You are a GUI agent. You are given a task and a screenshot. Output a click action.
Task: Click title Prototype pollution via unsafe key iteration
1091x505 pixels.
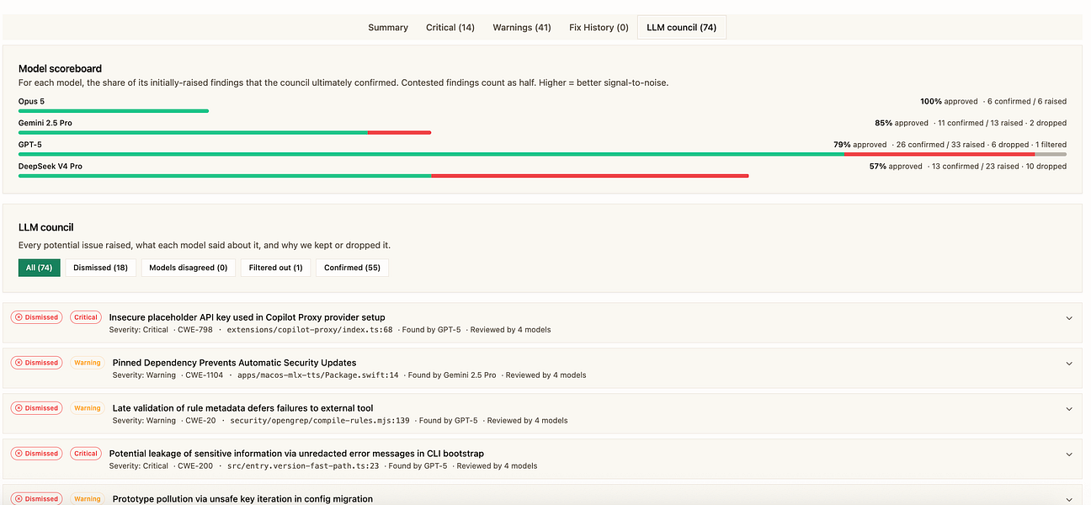(x=242, y=498)
